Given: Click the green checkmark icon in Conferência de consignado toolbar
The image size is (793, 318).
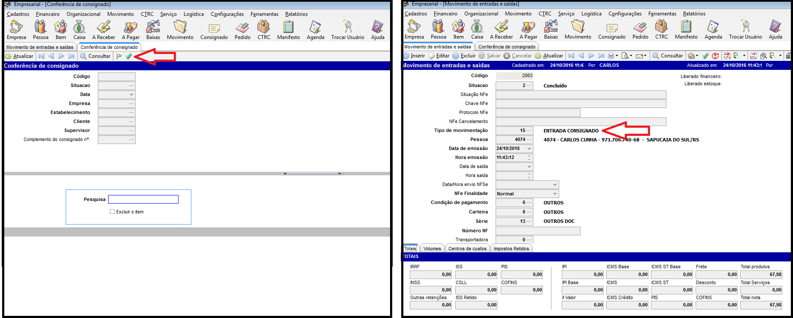Looking at the screenshot, I should tap(129, 56).
